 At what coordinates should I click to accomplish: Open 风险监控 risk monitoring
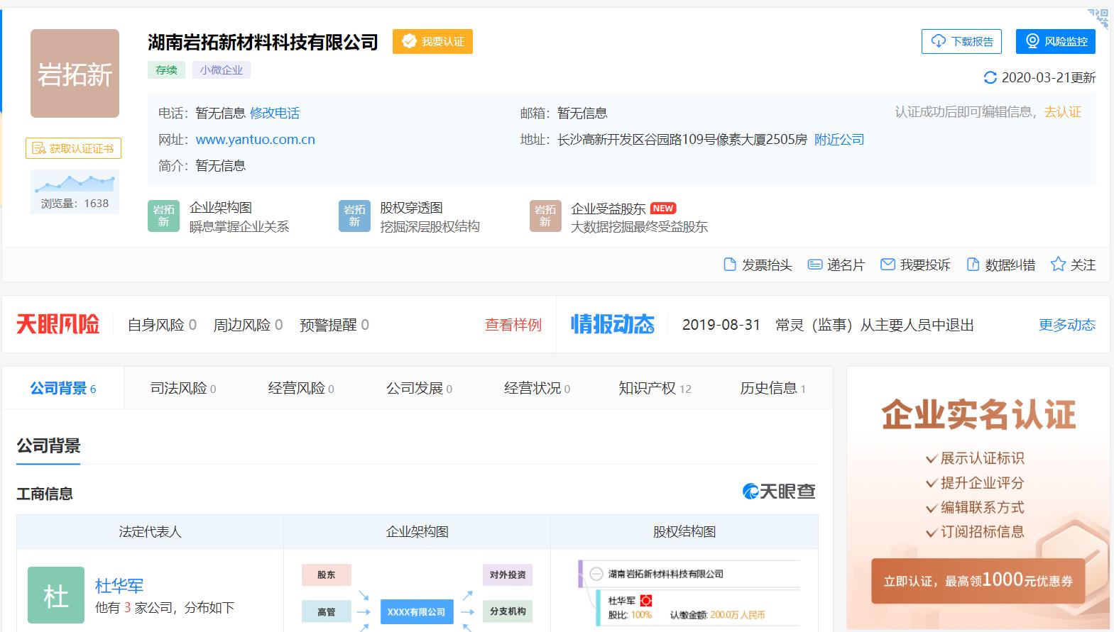point(1056,41)
